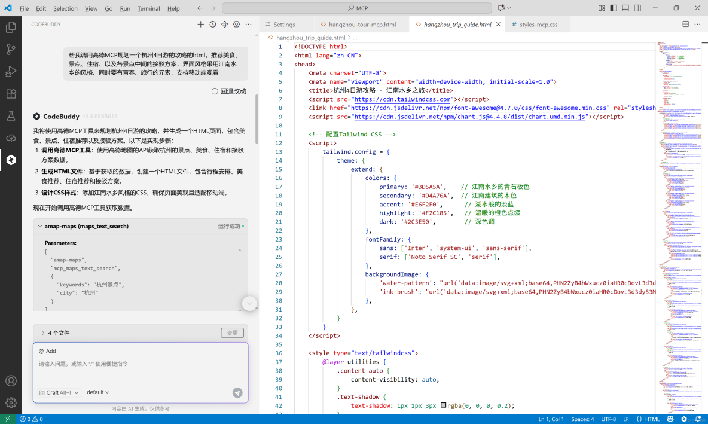
Task: Select the Run and Debug icon
Action: point(11,71)
